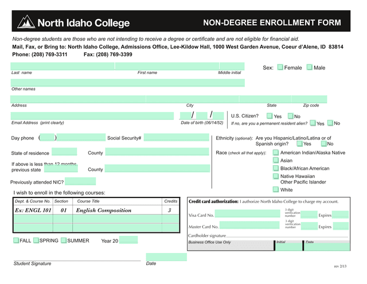Screen dimensions: 367x284
Task: Tick the SUMMER term checkbox
Action: point(64,240)
